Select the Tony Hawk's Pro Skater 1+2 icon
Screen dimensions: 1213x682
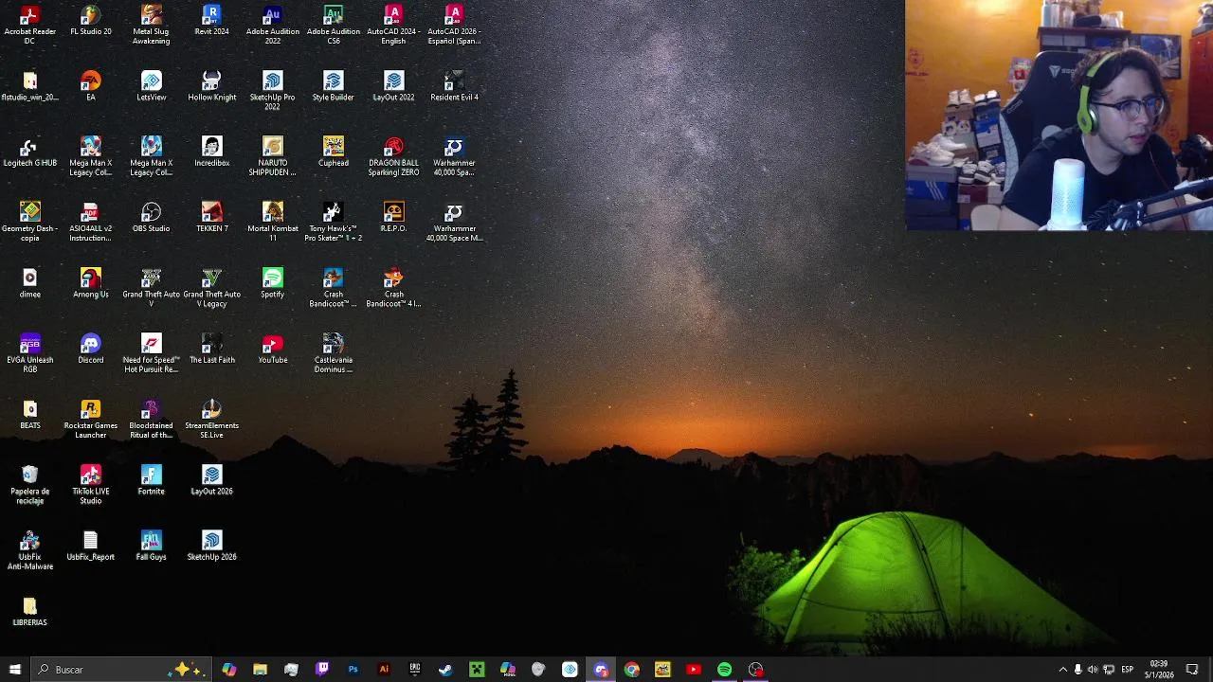[x=333, y=223]
